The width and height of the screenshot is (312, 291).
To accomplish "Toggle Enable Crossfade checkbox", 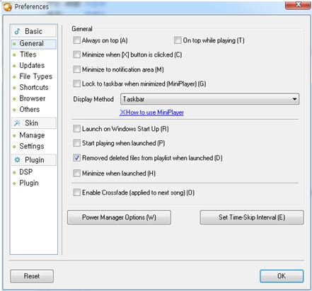I will 76,193.
